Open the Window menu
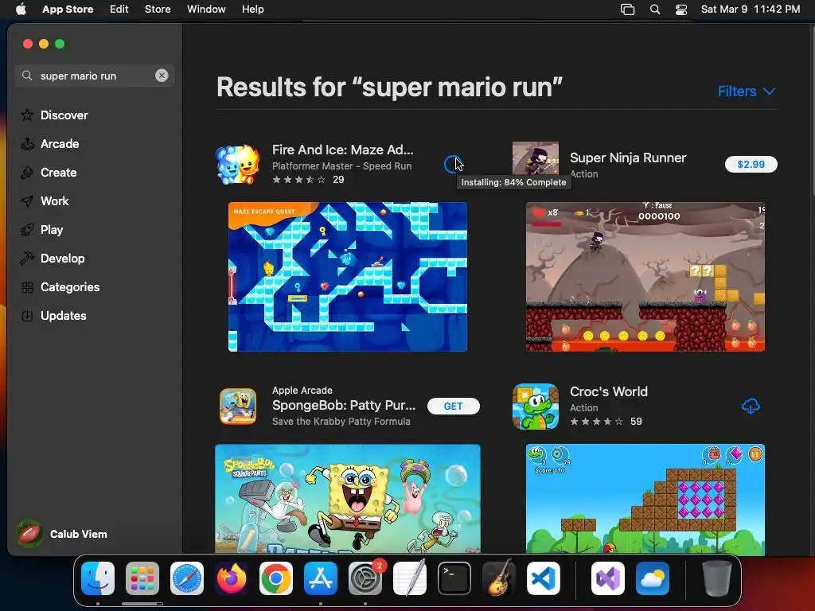The image size is (815, 611). point(206,10)
